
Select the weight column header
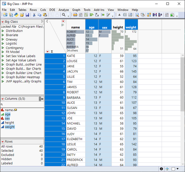pyautogui.click(x=131, y=24)
